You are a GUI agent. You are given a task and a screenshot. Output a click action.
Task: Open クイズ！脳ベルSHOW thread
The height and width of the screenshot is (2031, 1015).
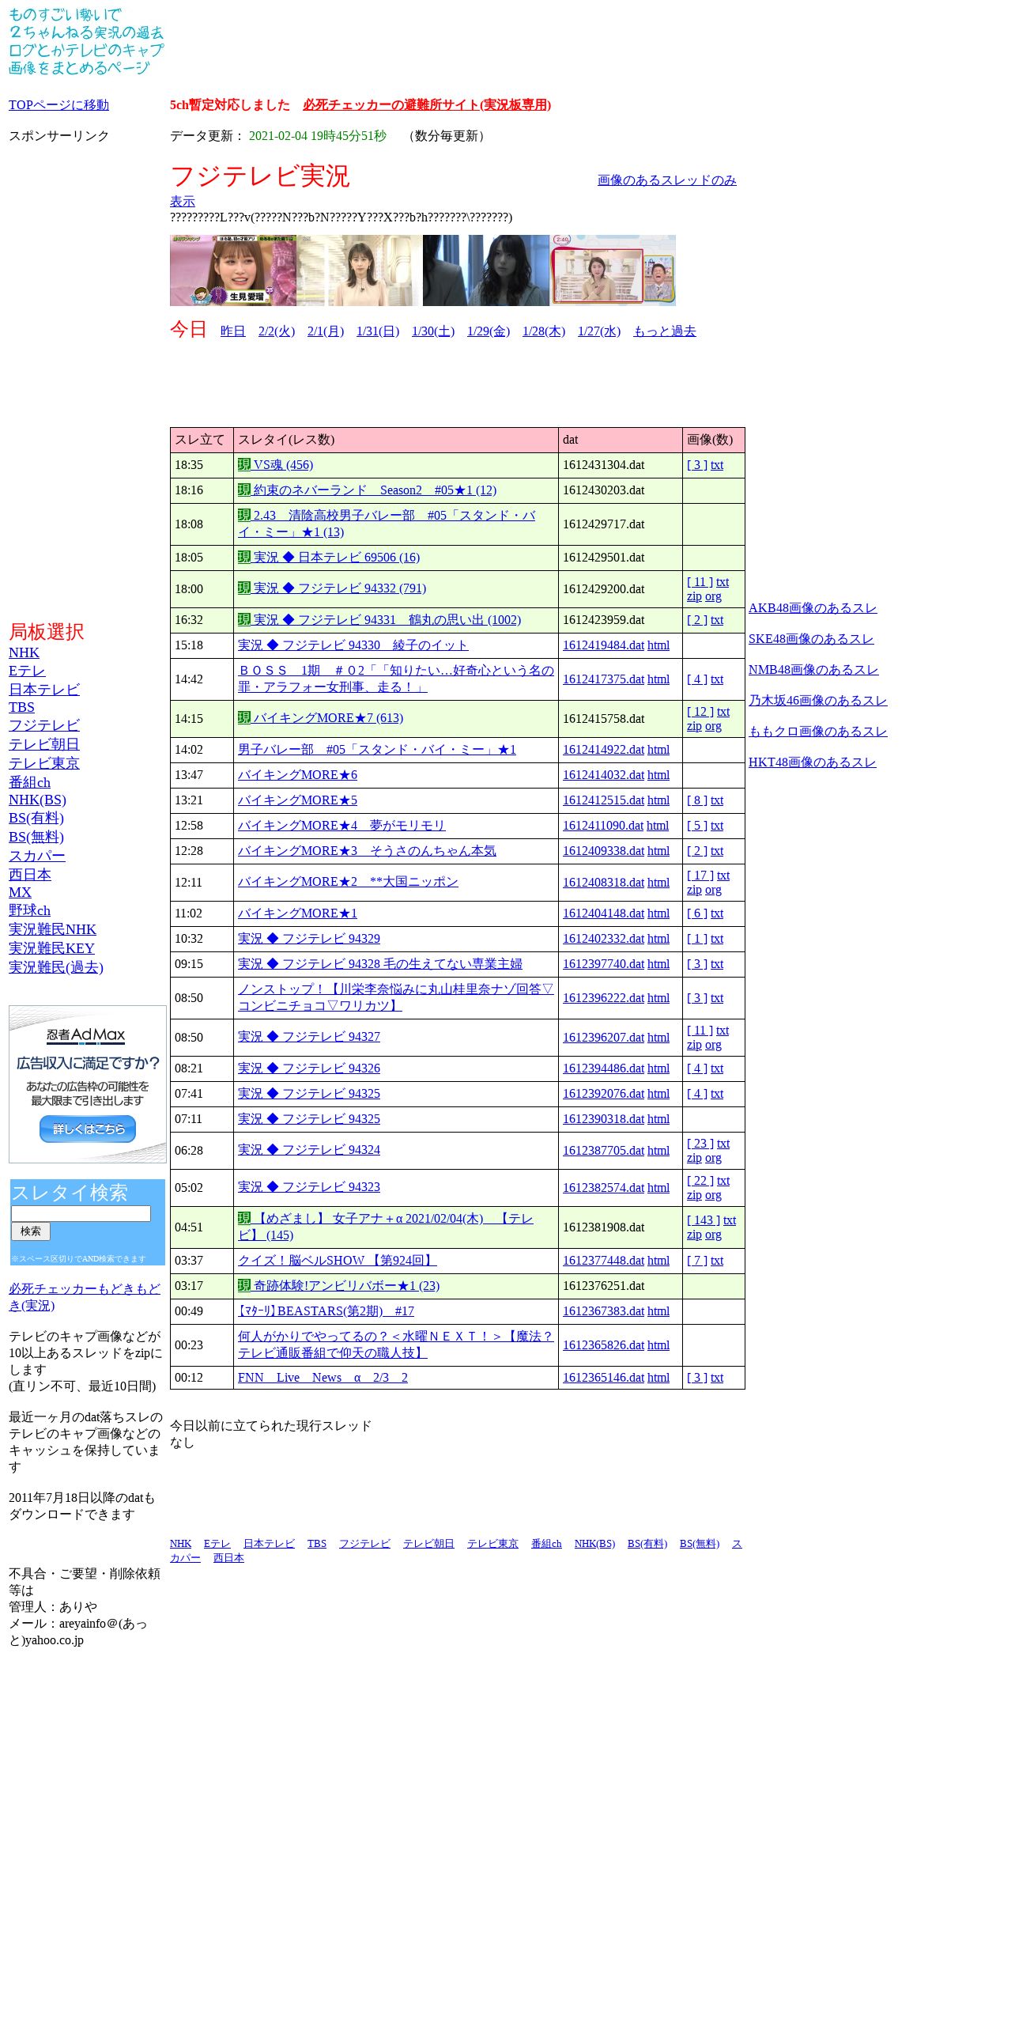click(x=338, y=1261)
